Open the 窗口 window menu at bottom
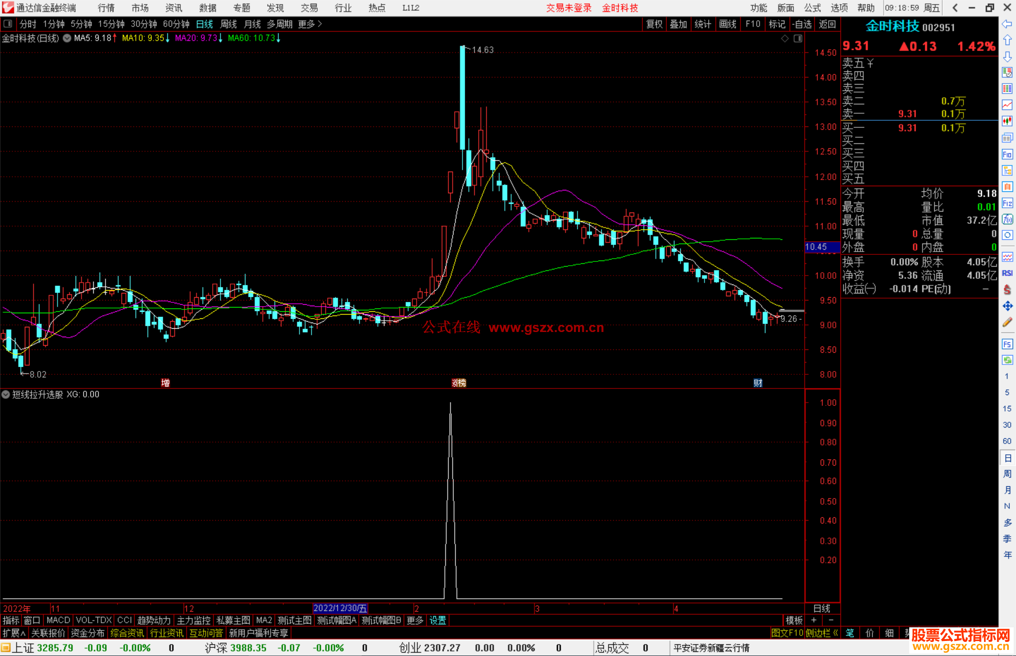The image size is (1016, 656). (32, 620)
